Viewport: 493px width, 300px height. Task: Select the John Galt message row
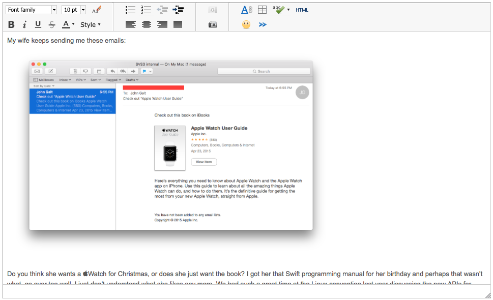click(x=73, y=101)
